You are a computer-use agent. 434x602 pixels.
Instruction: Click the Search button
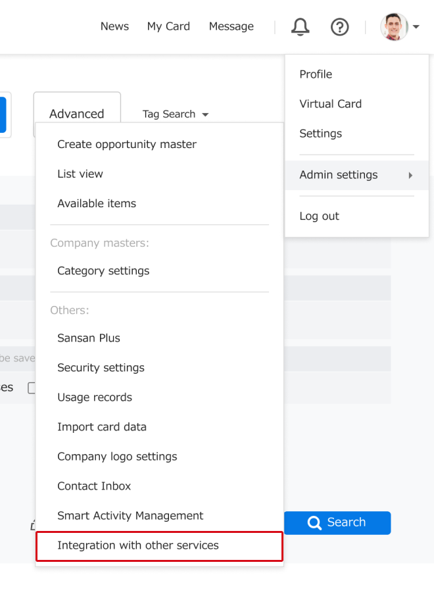click(x=337, y=522)
